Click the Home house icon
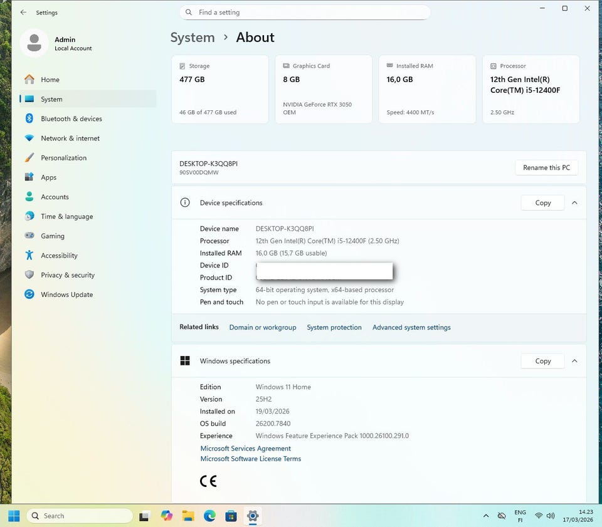The height and width of the screenshot is (527, 602). pos(29,79)
